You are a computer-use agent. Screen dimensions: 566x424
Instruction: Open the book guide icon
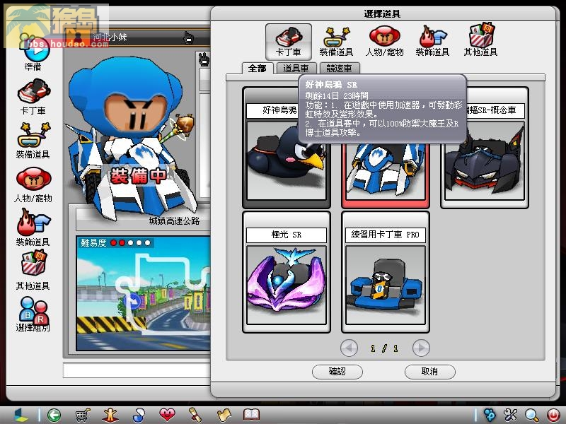point(252,415)
